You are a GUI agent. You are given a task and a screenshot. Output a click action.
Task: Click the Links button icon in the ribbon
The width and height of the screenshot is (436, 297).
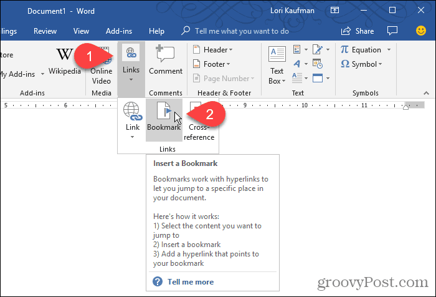(131, 52)
